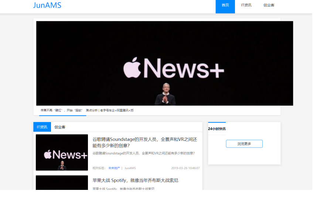The height and width of the screenshot is (198, 317).
Task: Click the JunAMS site logo
Action: point(48,5)
